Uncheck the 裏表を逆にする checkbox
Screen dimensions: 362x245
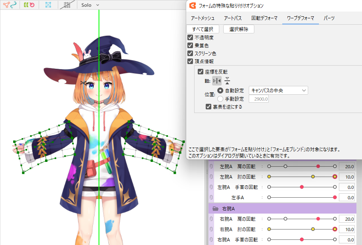pos(208,107)
